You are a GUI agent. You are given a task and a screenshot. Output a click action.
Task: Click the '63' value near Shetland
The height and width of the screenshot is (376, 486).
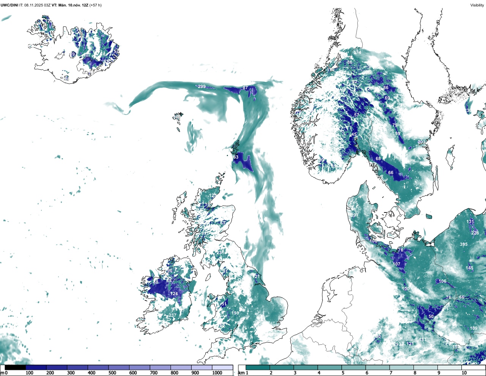(x=236, y=157)
